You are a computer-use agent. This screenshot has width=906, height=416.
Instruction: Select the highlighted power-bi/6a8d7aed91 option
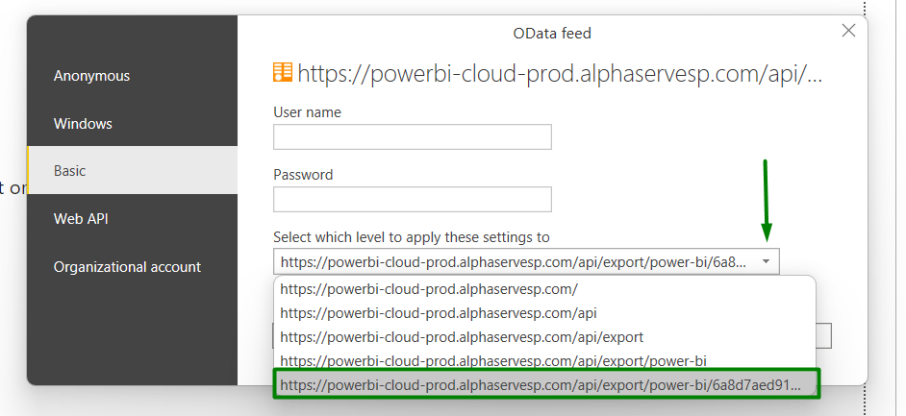(544, 385)
